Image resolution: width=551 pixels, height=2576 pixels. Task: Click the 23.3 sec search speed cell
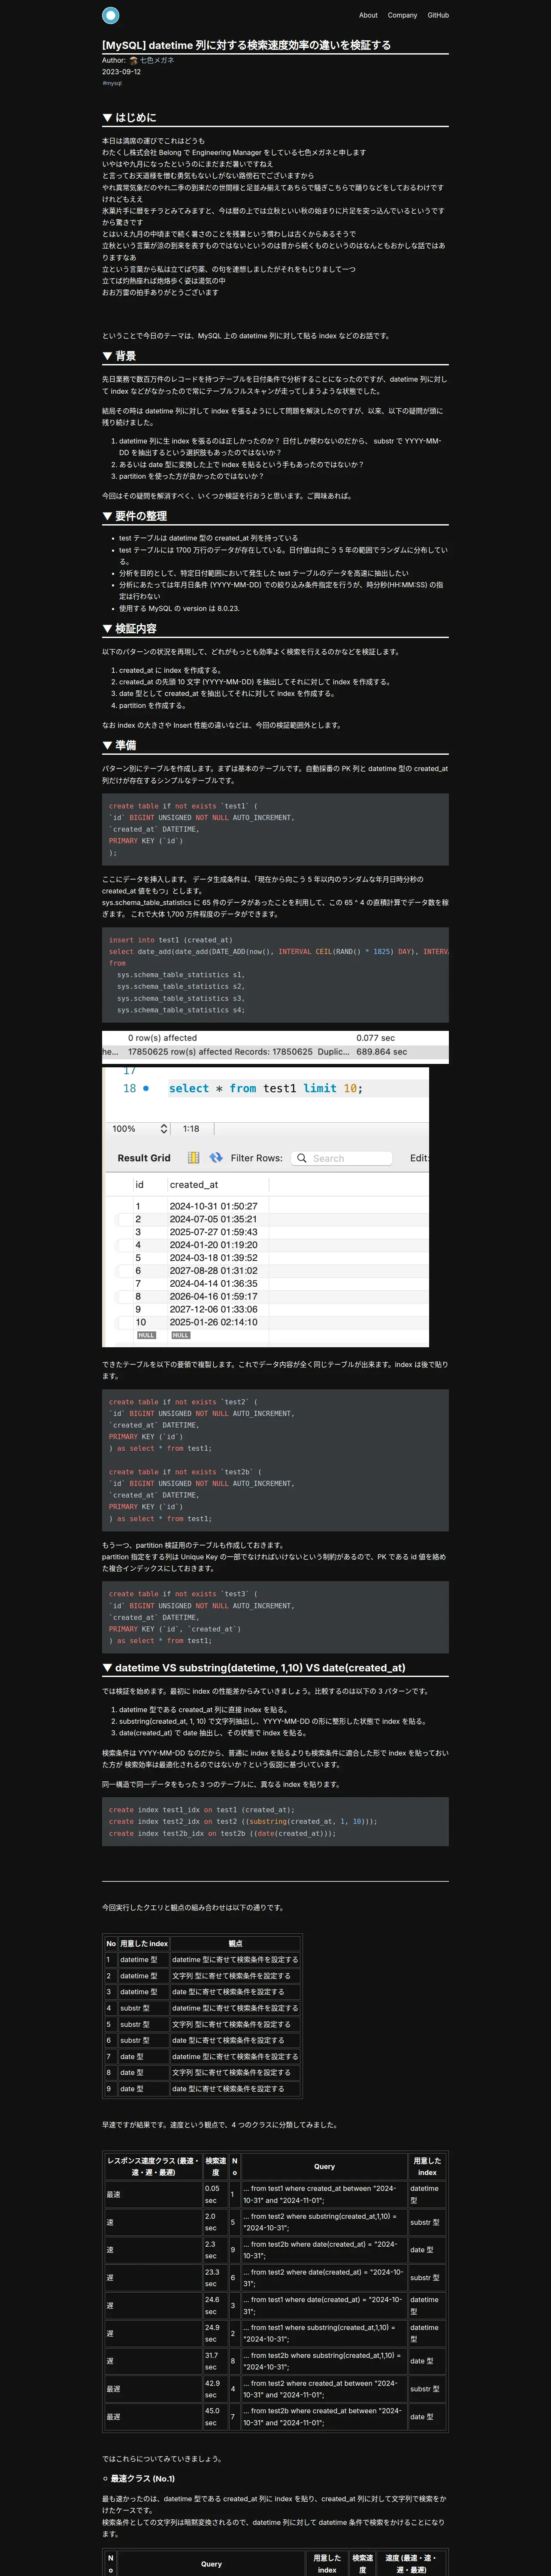tap(215, 2278)
